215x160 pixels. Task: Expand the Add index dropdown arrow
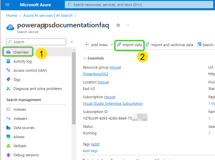[112, 45]
